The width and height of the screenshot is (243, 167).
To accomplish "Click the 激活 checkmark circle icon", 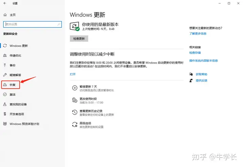I will (5, 95).
